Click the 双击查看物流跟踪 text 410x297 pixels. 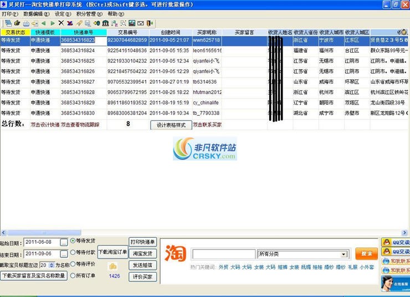pyautogui.click(x=80, y=125)
